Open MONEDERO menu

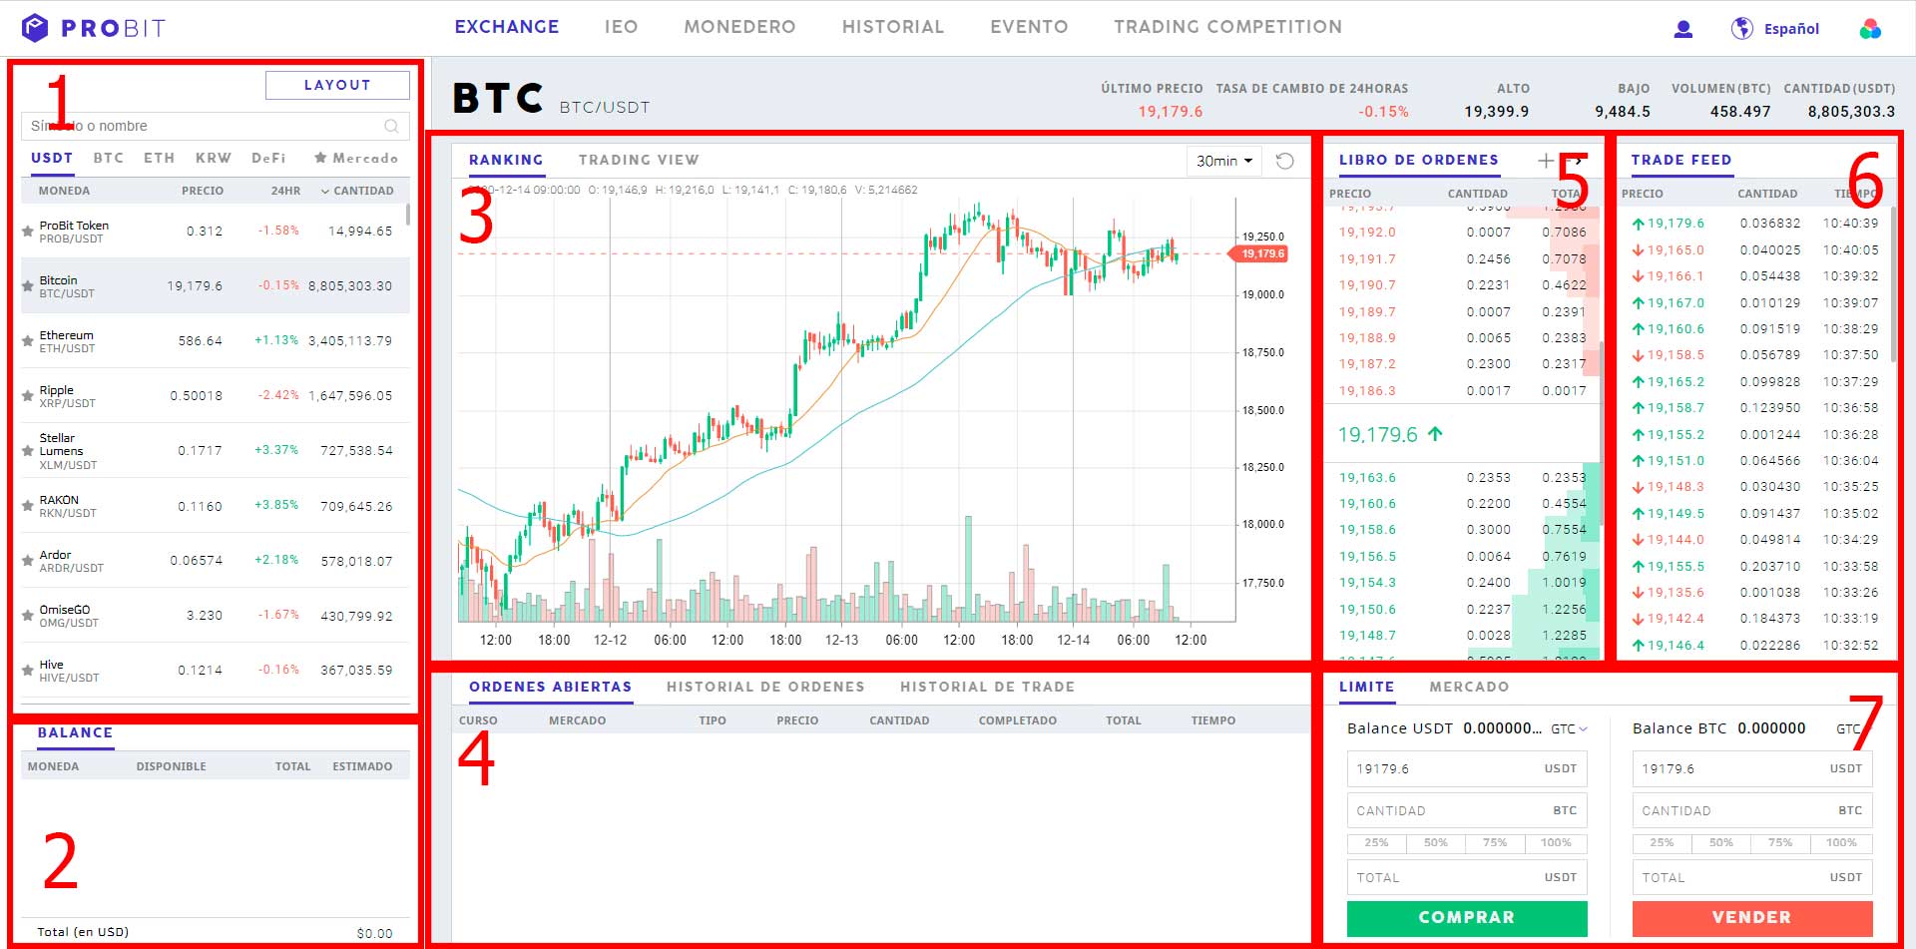pos(739,27)
